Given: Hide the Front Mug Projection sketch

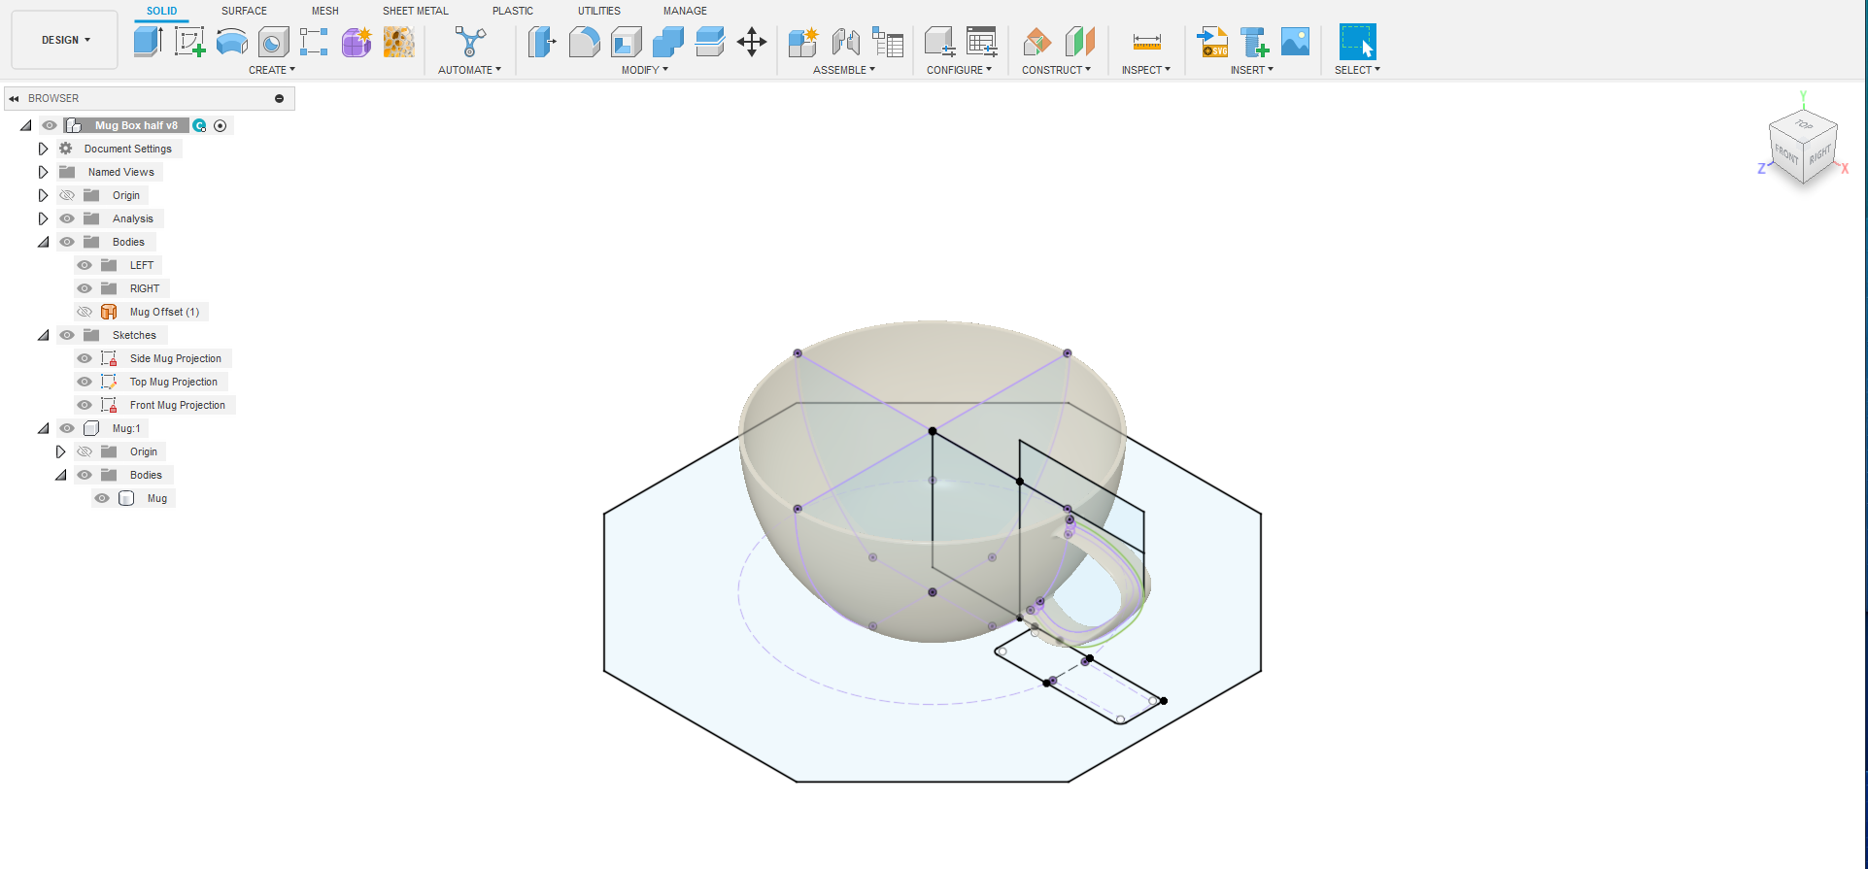Looking at the screenshot, I should coord(85,405).
